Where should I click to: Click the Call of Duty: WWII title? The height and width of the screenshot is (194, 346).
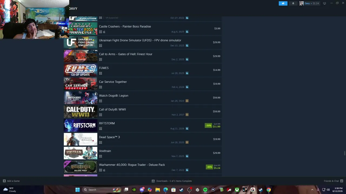point(112,109)
